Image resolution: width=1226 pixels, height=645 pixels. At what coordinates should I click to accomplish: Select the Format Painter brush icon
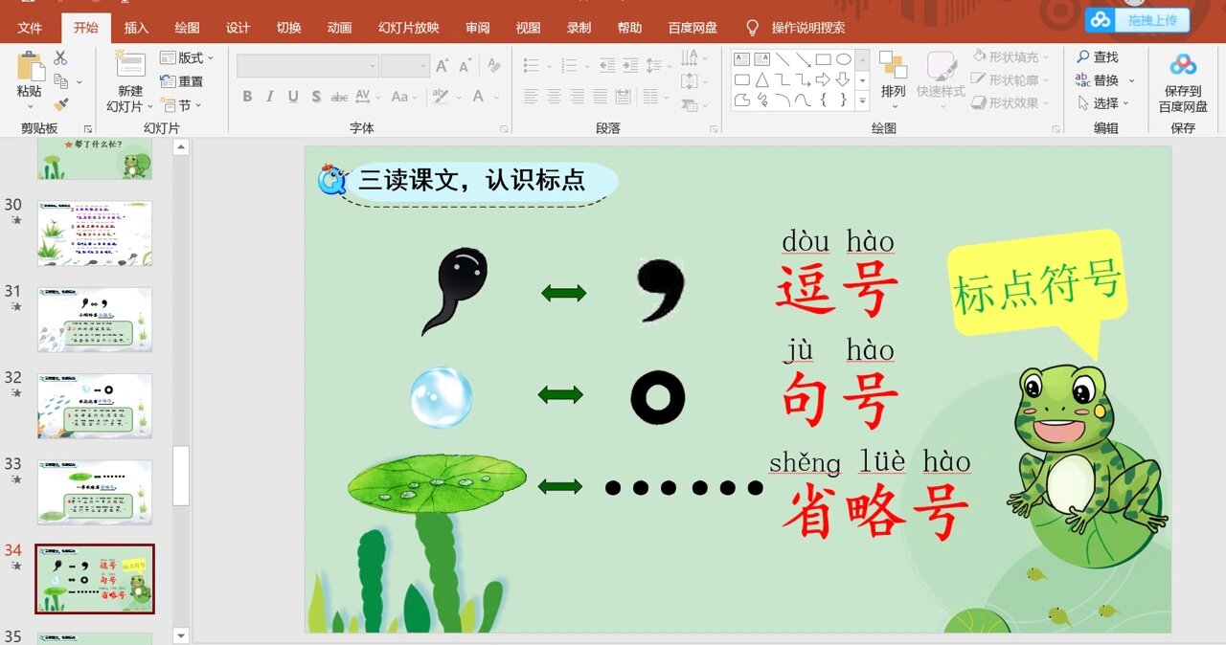click(60, 104)
